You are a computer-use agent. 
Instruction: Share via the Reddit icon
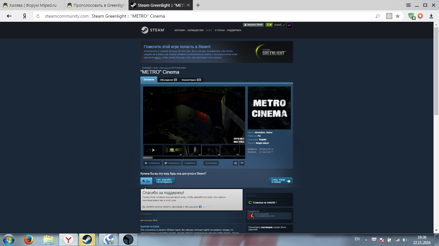click(x=206, y=207)
